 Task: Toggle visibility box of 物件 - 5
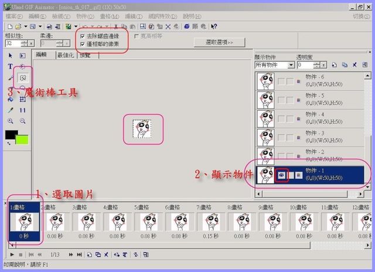[281, 100]
